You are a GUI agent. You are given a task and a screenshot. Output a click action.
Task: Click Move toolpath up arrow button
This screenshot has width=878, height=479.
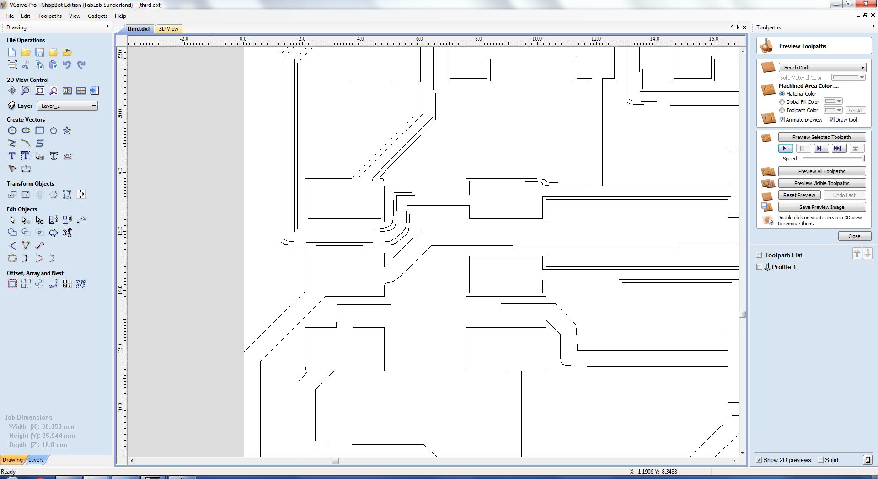coord(857,253)
